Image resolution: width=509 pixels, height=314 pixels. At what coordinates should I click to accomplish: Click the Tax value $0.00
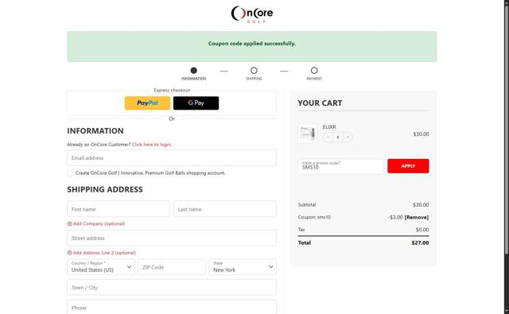pos(422,230)
